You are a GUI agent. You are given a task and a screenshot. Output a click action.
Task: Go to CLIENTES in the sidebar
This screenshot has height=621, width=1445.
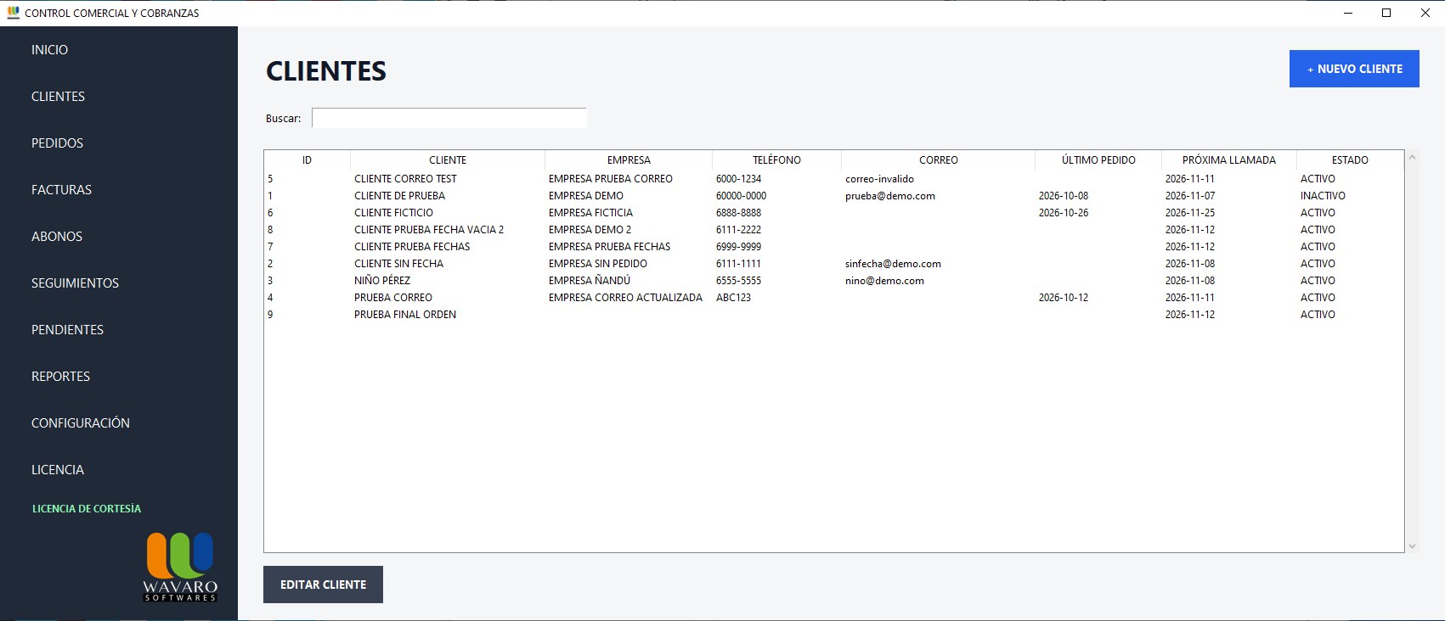(58, 97)
